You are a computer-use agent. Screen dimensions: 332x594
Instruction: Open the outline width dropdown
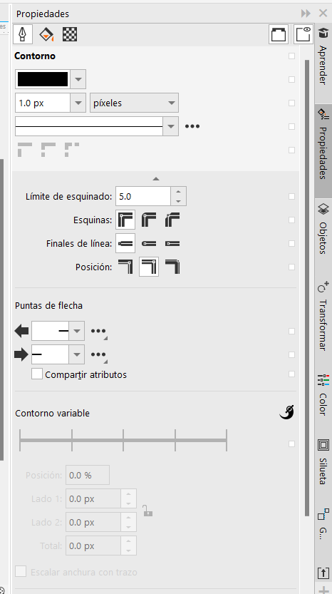coord(78,103)
